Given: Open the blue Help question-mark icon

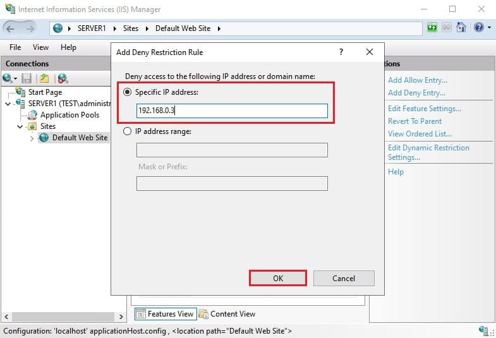Looking at the screenshot, I should (x=478, y=28).
